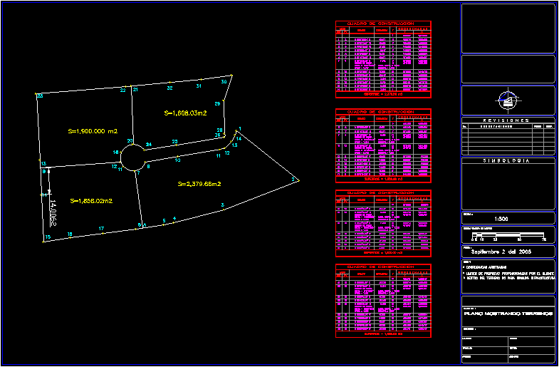Click the S=1,608.03m2 lot label
The image size is (559, 367).
(185, 113)
